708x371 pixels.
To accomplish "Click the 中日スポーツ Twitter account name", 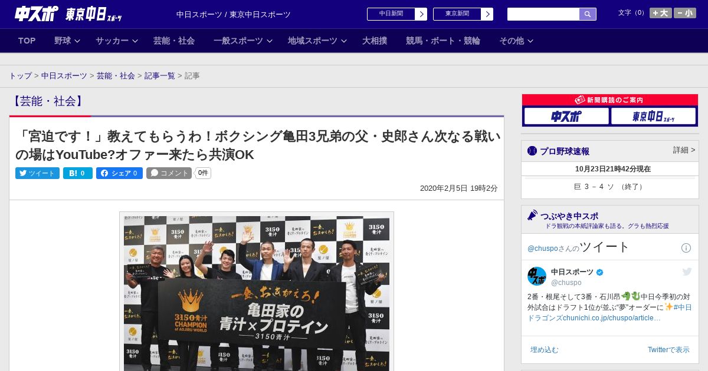I will click(x=572, y=272).
